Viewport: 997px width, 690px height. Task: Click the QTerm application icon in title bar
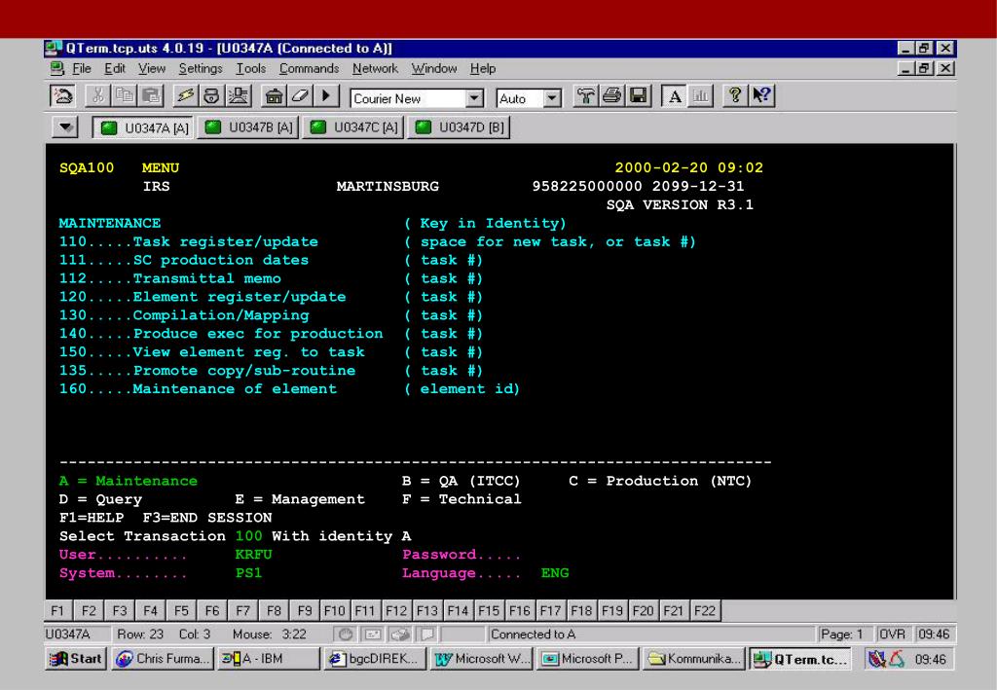(x=54, y=49)
